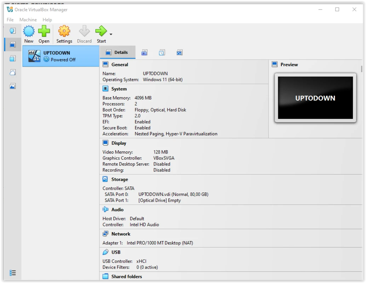Viewport: 366px width, 283px height.
Task: Open the Snapshots view tab icon
Action: [x=144, y=52]
